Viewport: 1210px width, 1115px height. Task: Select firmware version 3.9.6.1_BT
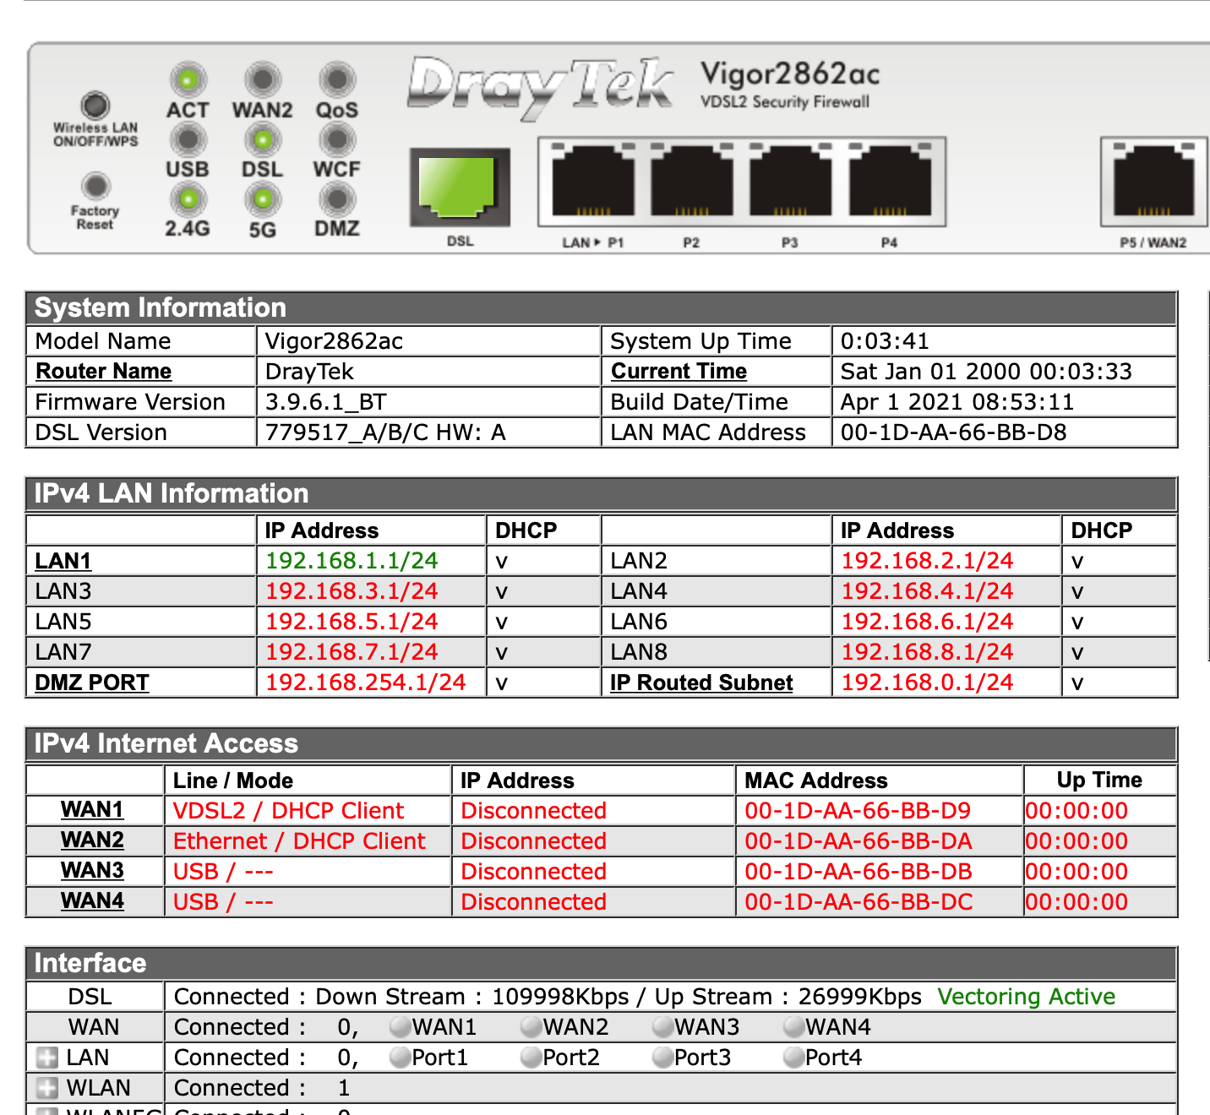pyautogui.click(x=326, y=402)
